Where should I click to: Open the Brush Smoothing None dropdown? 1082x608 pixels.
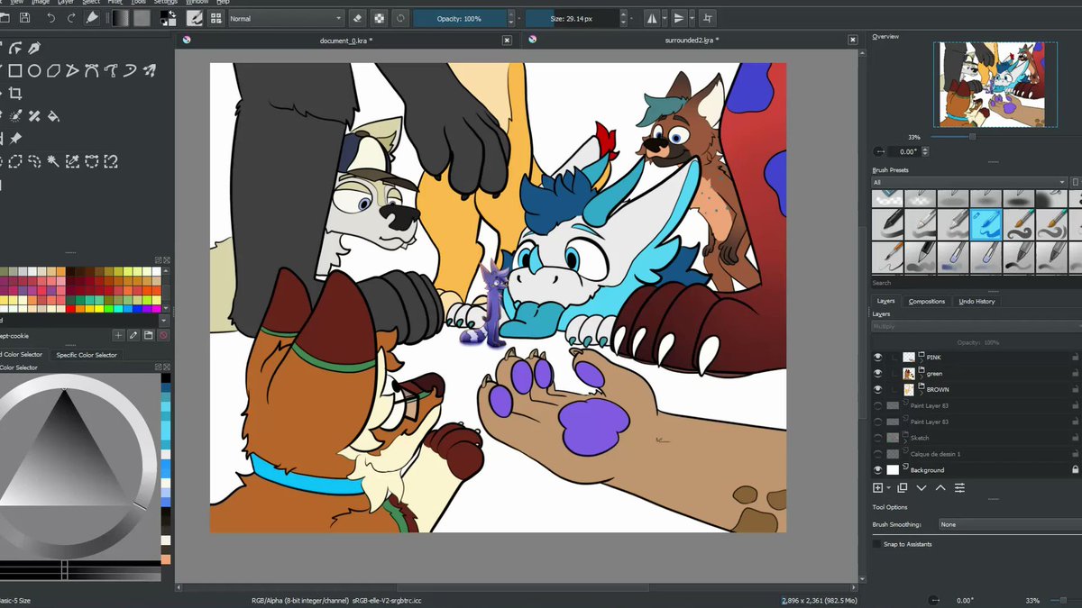pyautogui.click(x=1009, y=524)
